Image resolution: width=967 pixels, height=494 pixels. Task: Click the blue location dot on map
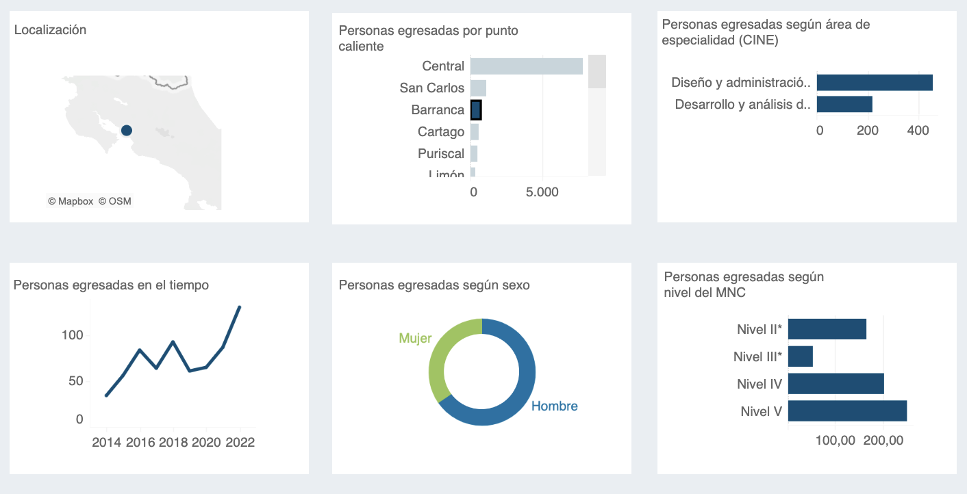pos(126,130)
